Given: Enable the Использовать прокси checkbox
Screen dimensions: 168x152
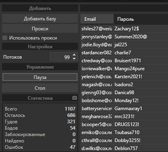Looking at the screenshot, I should [5, 38].
